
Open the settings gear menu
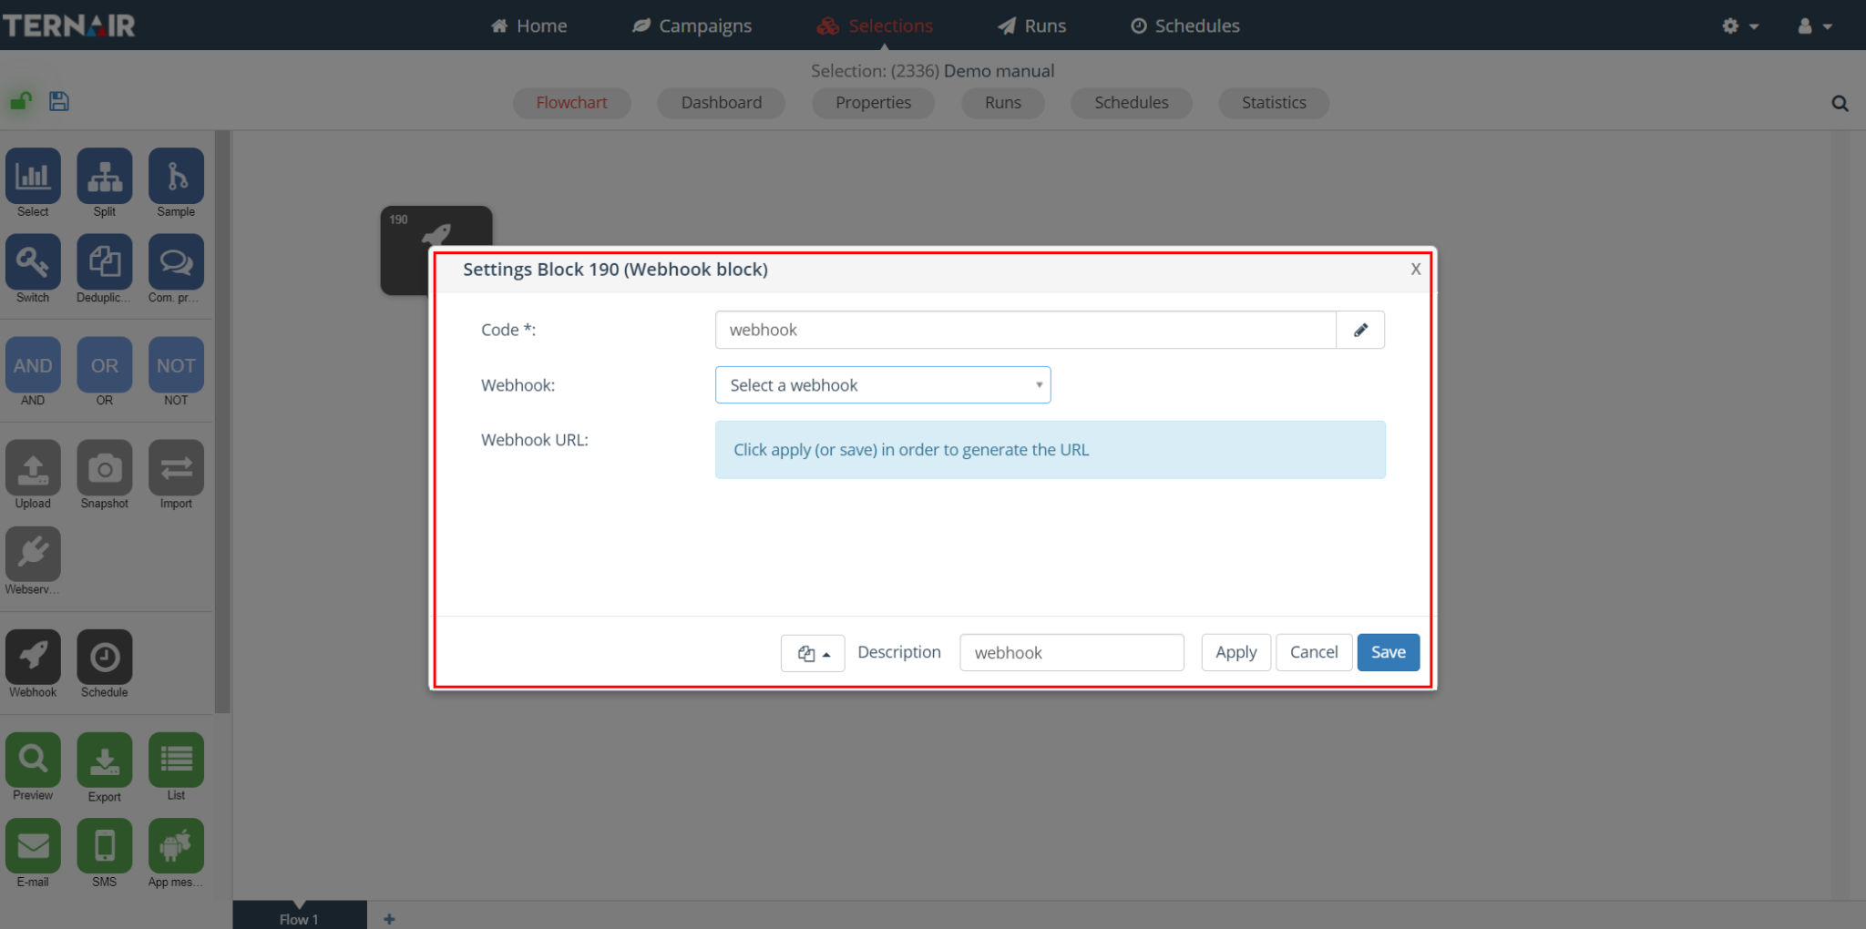pos(1739,26)
